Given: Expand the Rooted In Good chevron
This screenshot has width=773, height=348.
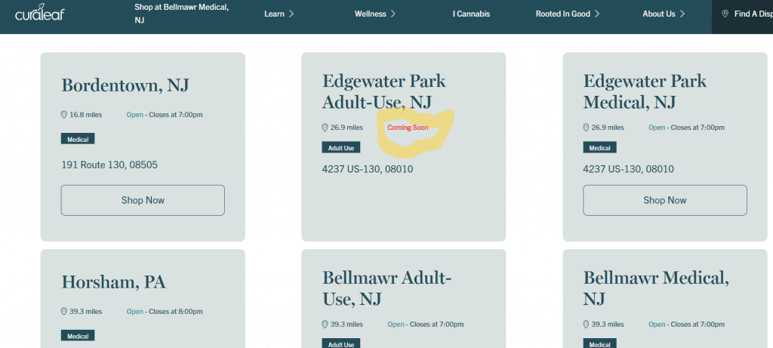Looking at the screenshot, I should pyautogui.click(x=597, y=14).
